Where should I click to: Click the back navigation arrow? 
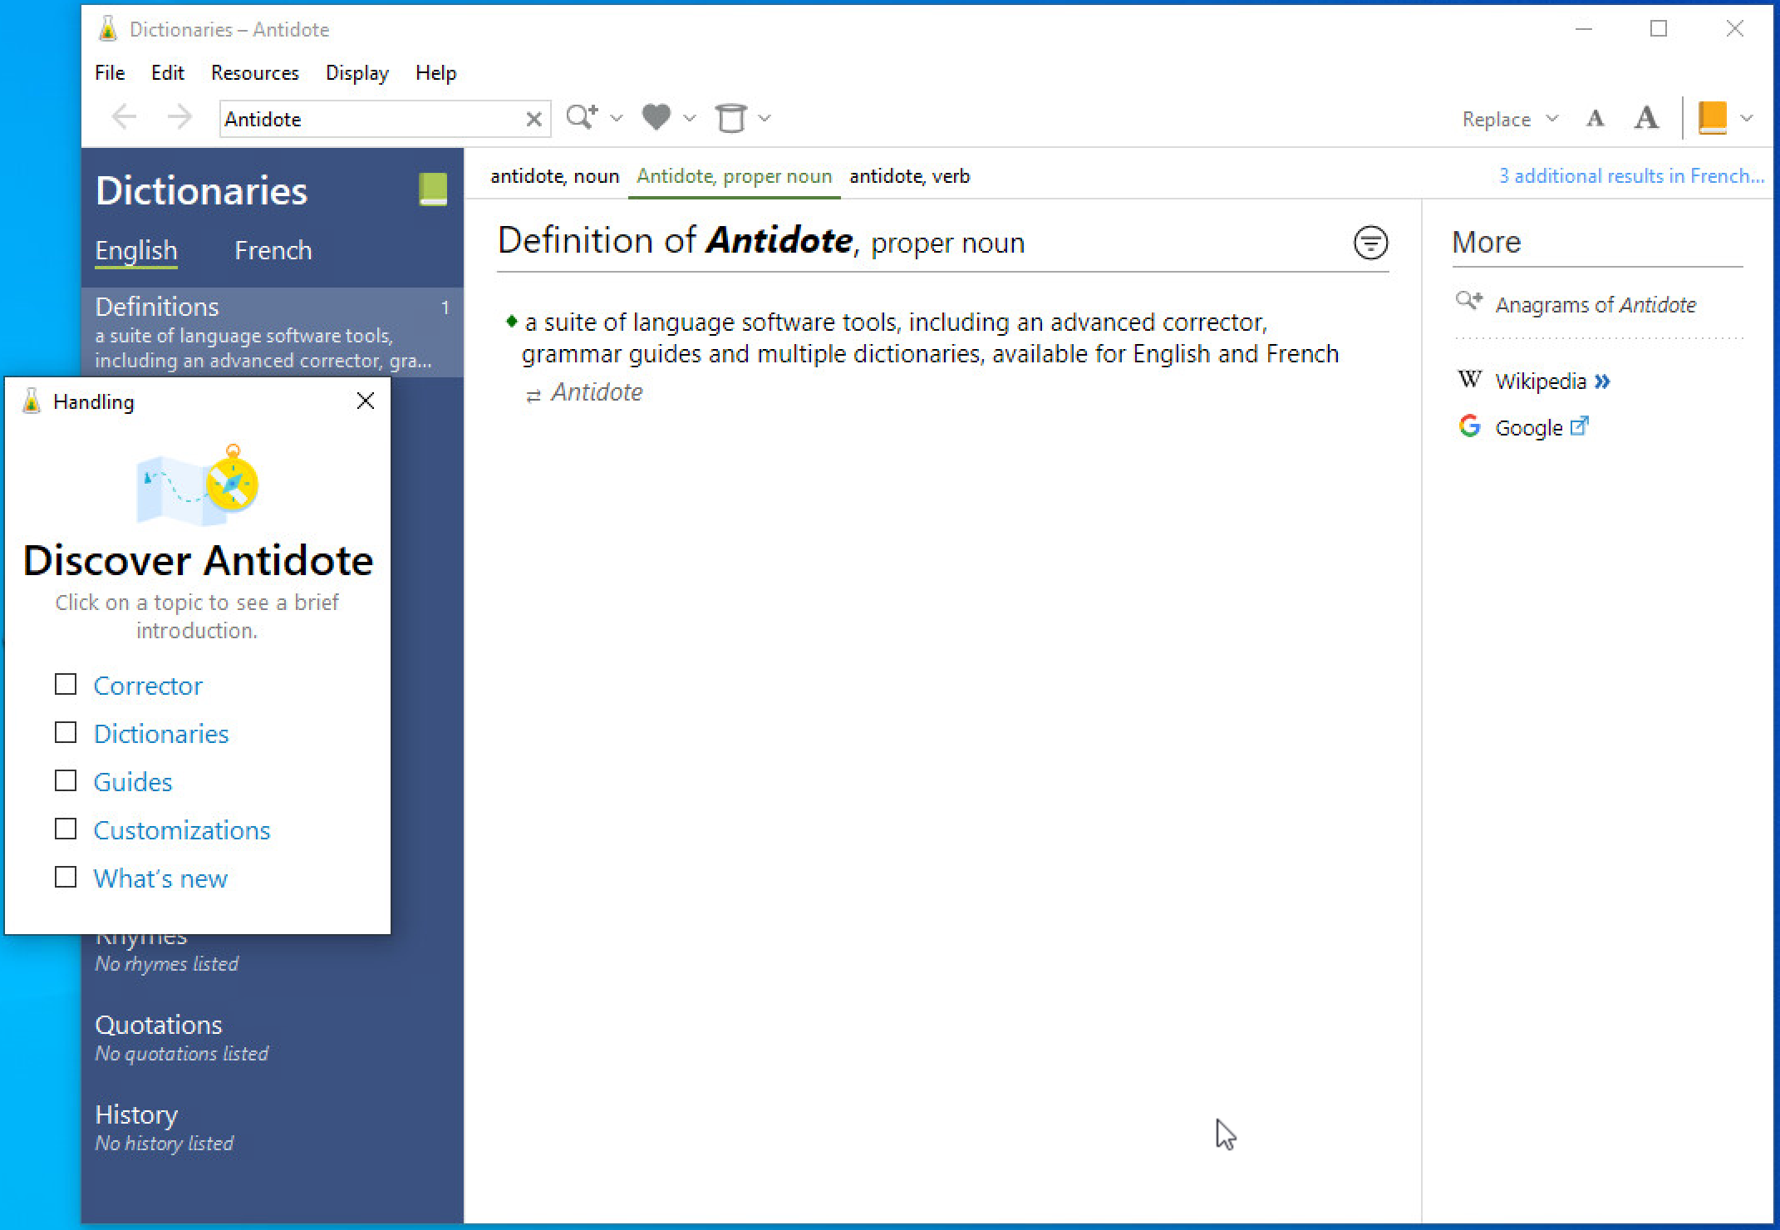coord(124,117)
